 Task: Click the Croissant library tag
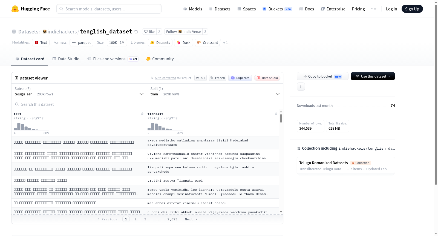point(208,42)
